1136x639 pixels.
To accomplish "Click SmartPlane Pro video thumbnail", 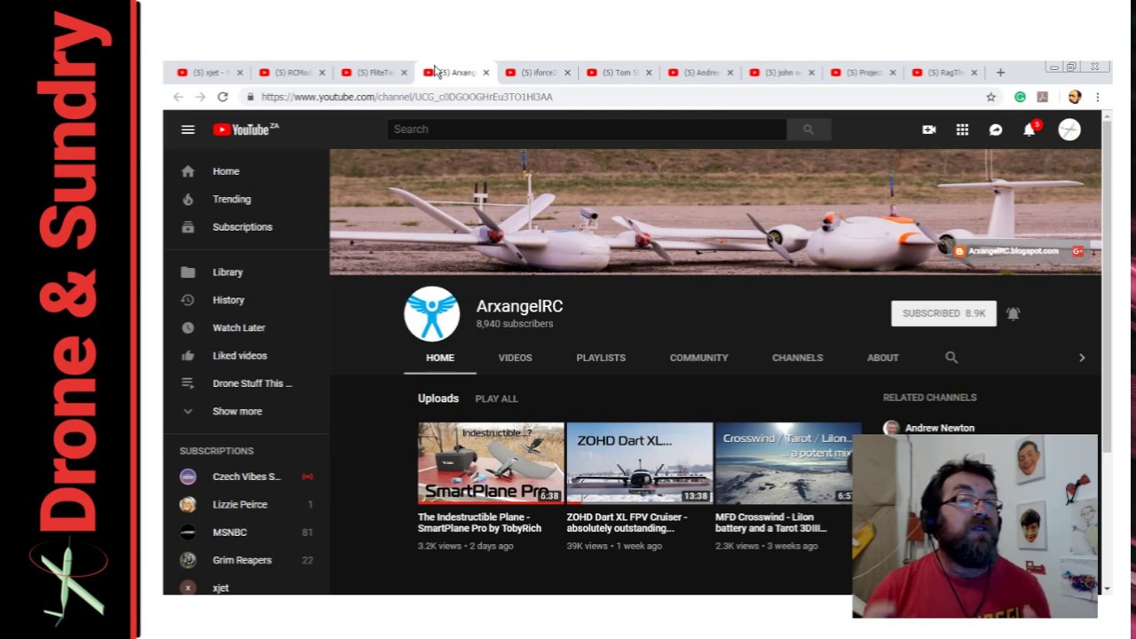I will click(491, 463).
